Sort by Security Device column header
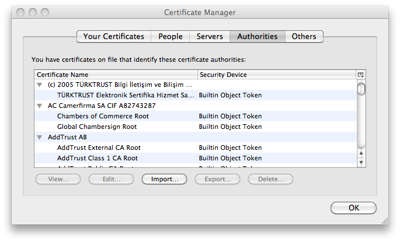The image size is (400, 242). tap(276, 75)
